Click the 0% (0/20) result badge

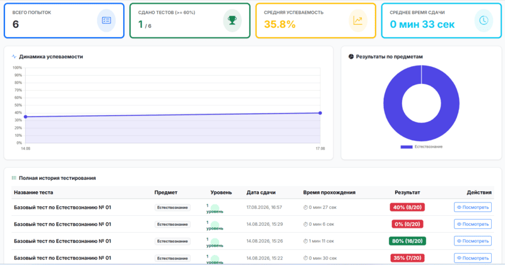407,224
